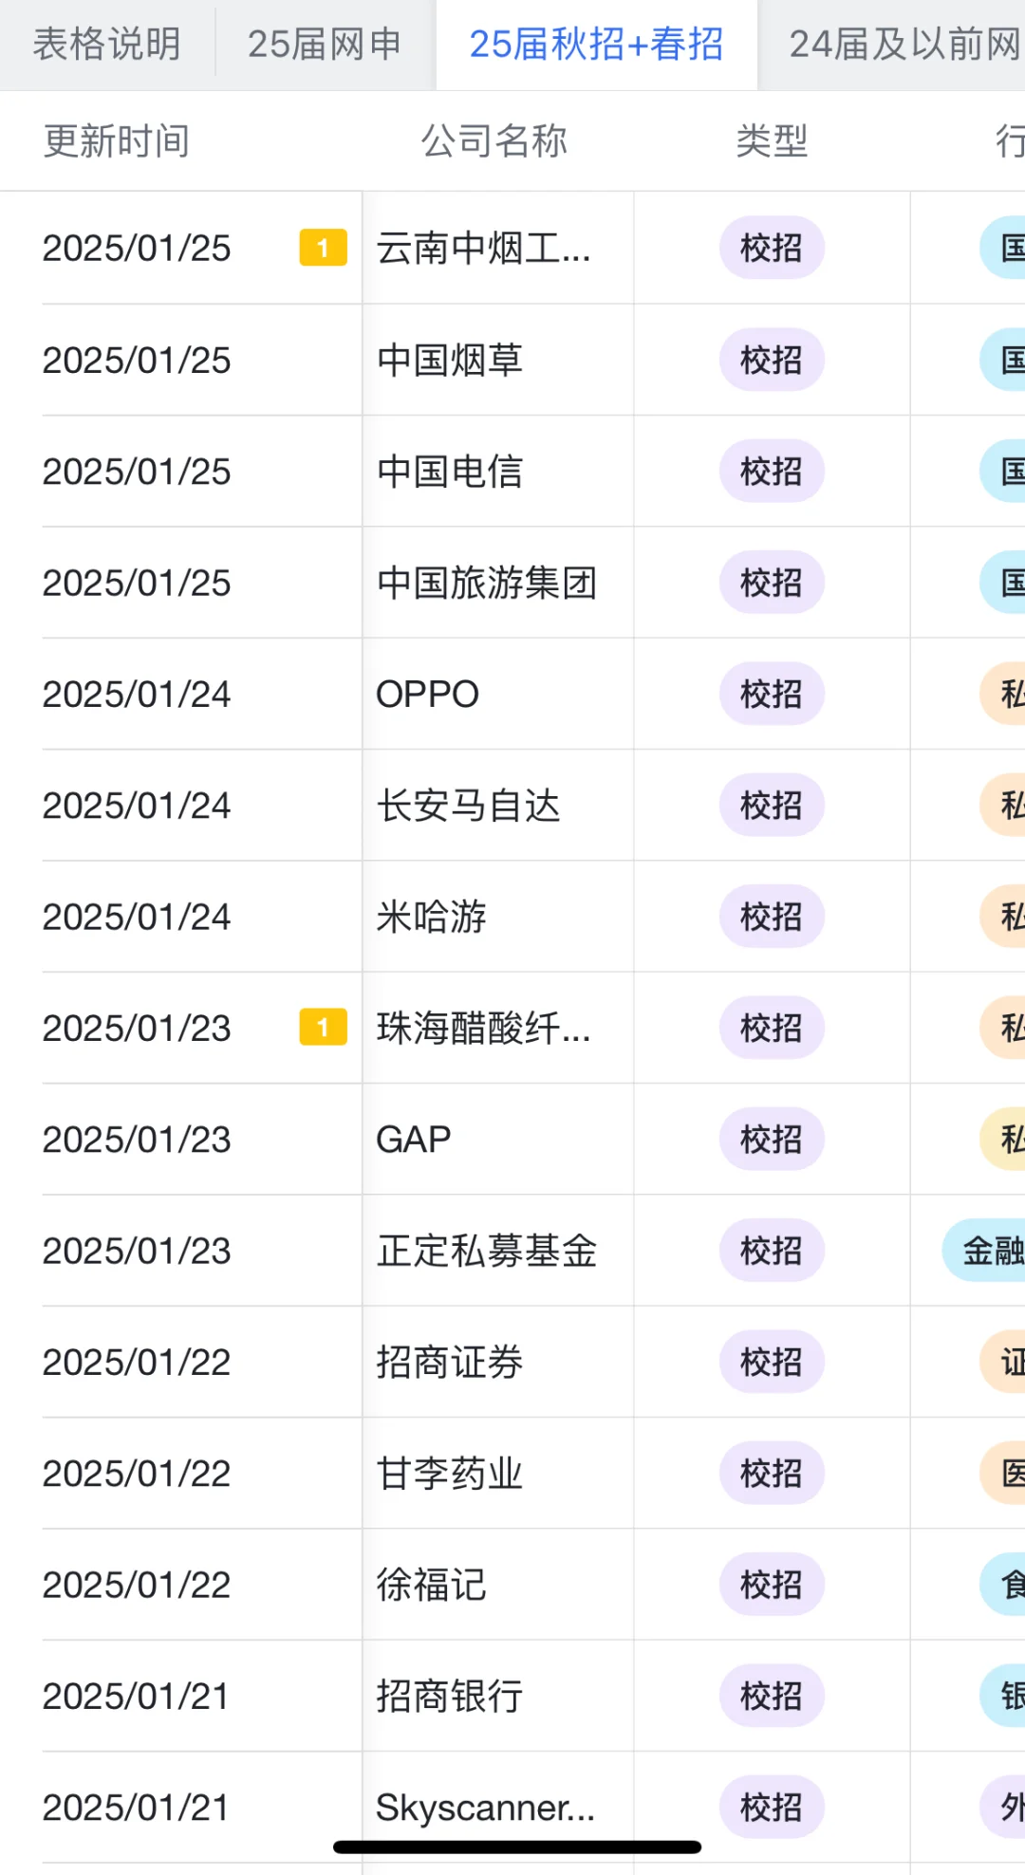Tap the 校招 tag in GAP row
This screenshot has height=1875, width=1025.
771,1139
